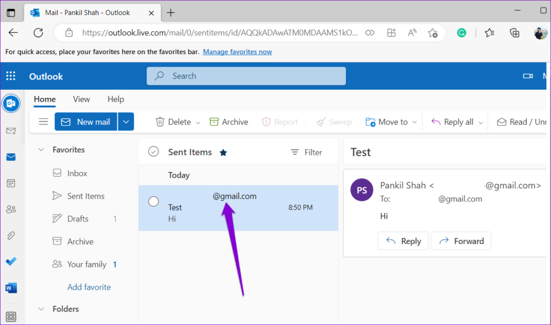Viewport: 551px width, 325px height.
Task: Open the Help menu
Action: (x=116, y=99)
